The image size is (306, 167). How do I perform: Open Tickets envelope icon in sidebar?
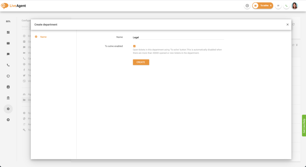(8, 43)
